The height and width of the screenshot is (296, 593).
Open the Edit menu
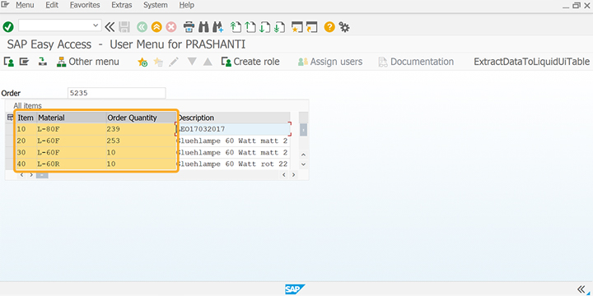(52, 5)
